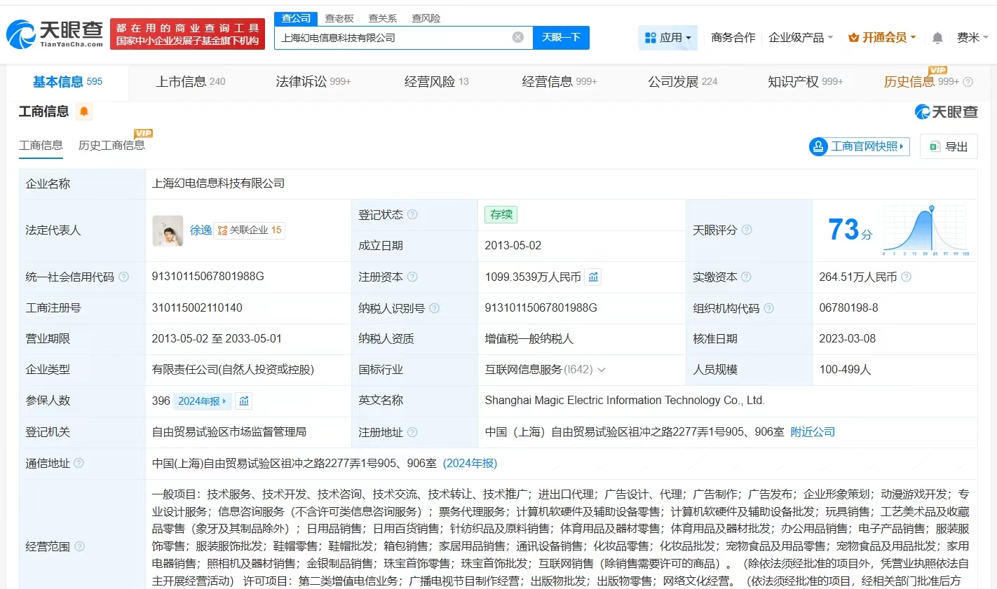
Task: Open the 工商官网快照 button
Action: click(859, 146)
